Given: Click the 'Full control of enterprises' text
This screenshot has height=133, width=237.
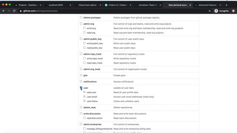Looking at the screenshot, I should click(x=126, y=125).
